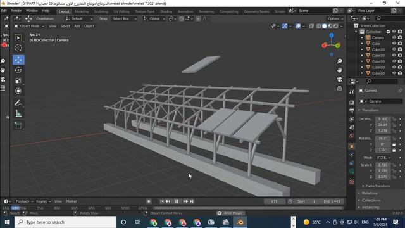Viewport: 405px width, 228px height.
Task: Open the Select Box drag dropdown
Action: [124, 18]
